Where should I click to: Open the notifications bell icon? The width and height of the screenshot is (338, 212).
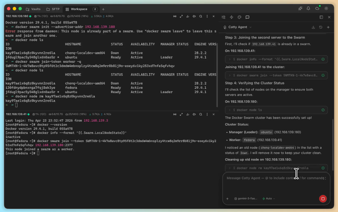(308, 8)
